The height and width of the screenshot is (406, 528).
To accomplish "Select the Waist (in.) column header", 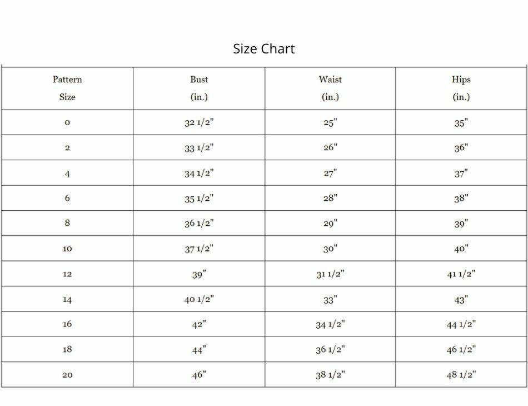I will pos(330,88).
